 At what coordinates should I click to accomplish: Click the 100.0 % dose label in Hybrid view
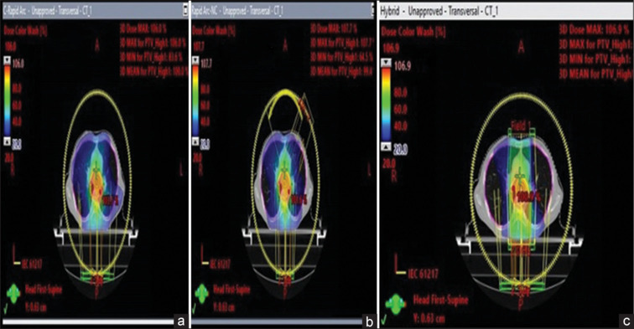(x=529, y=196)
